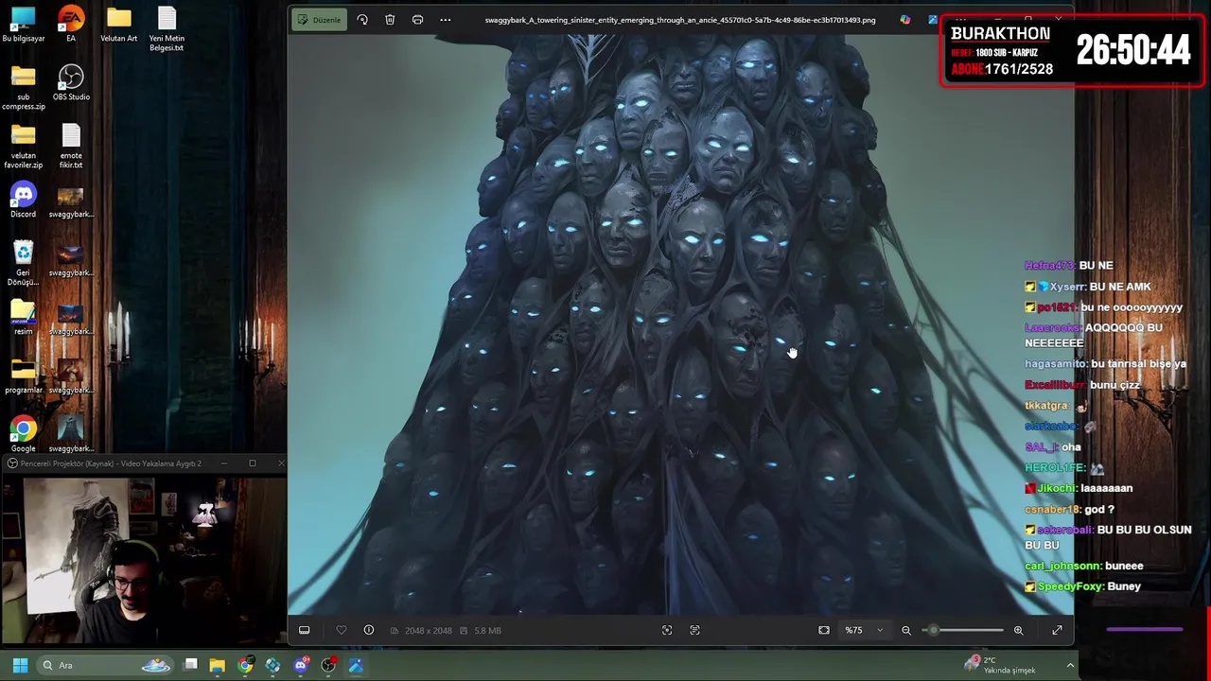Open the resim folder
Image resolution: width=1211 pixels, height=681 pixels.
(24, 318)
